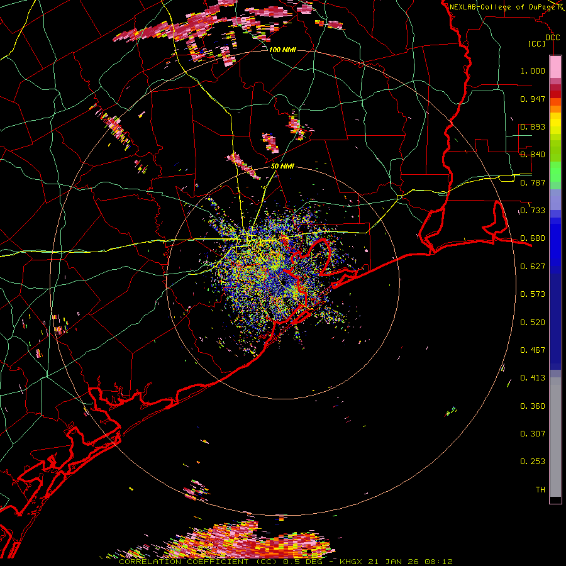Click the DCC label above the color scale

pyautogui.click(x=552, y=38)
